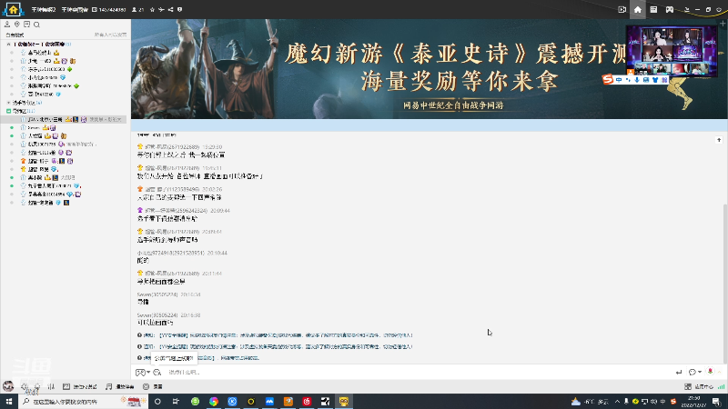Open the blue K app on taskbar

(232, 401)
